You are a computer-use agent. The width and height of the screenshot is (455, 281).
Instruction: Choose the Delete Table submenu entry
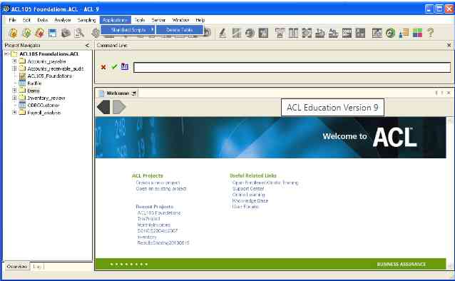[179, 30]
